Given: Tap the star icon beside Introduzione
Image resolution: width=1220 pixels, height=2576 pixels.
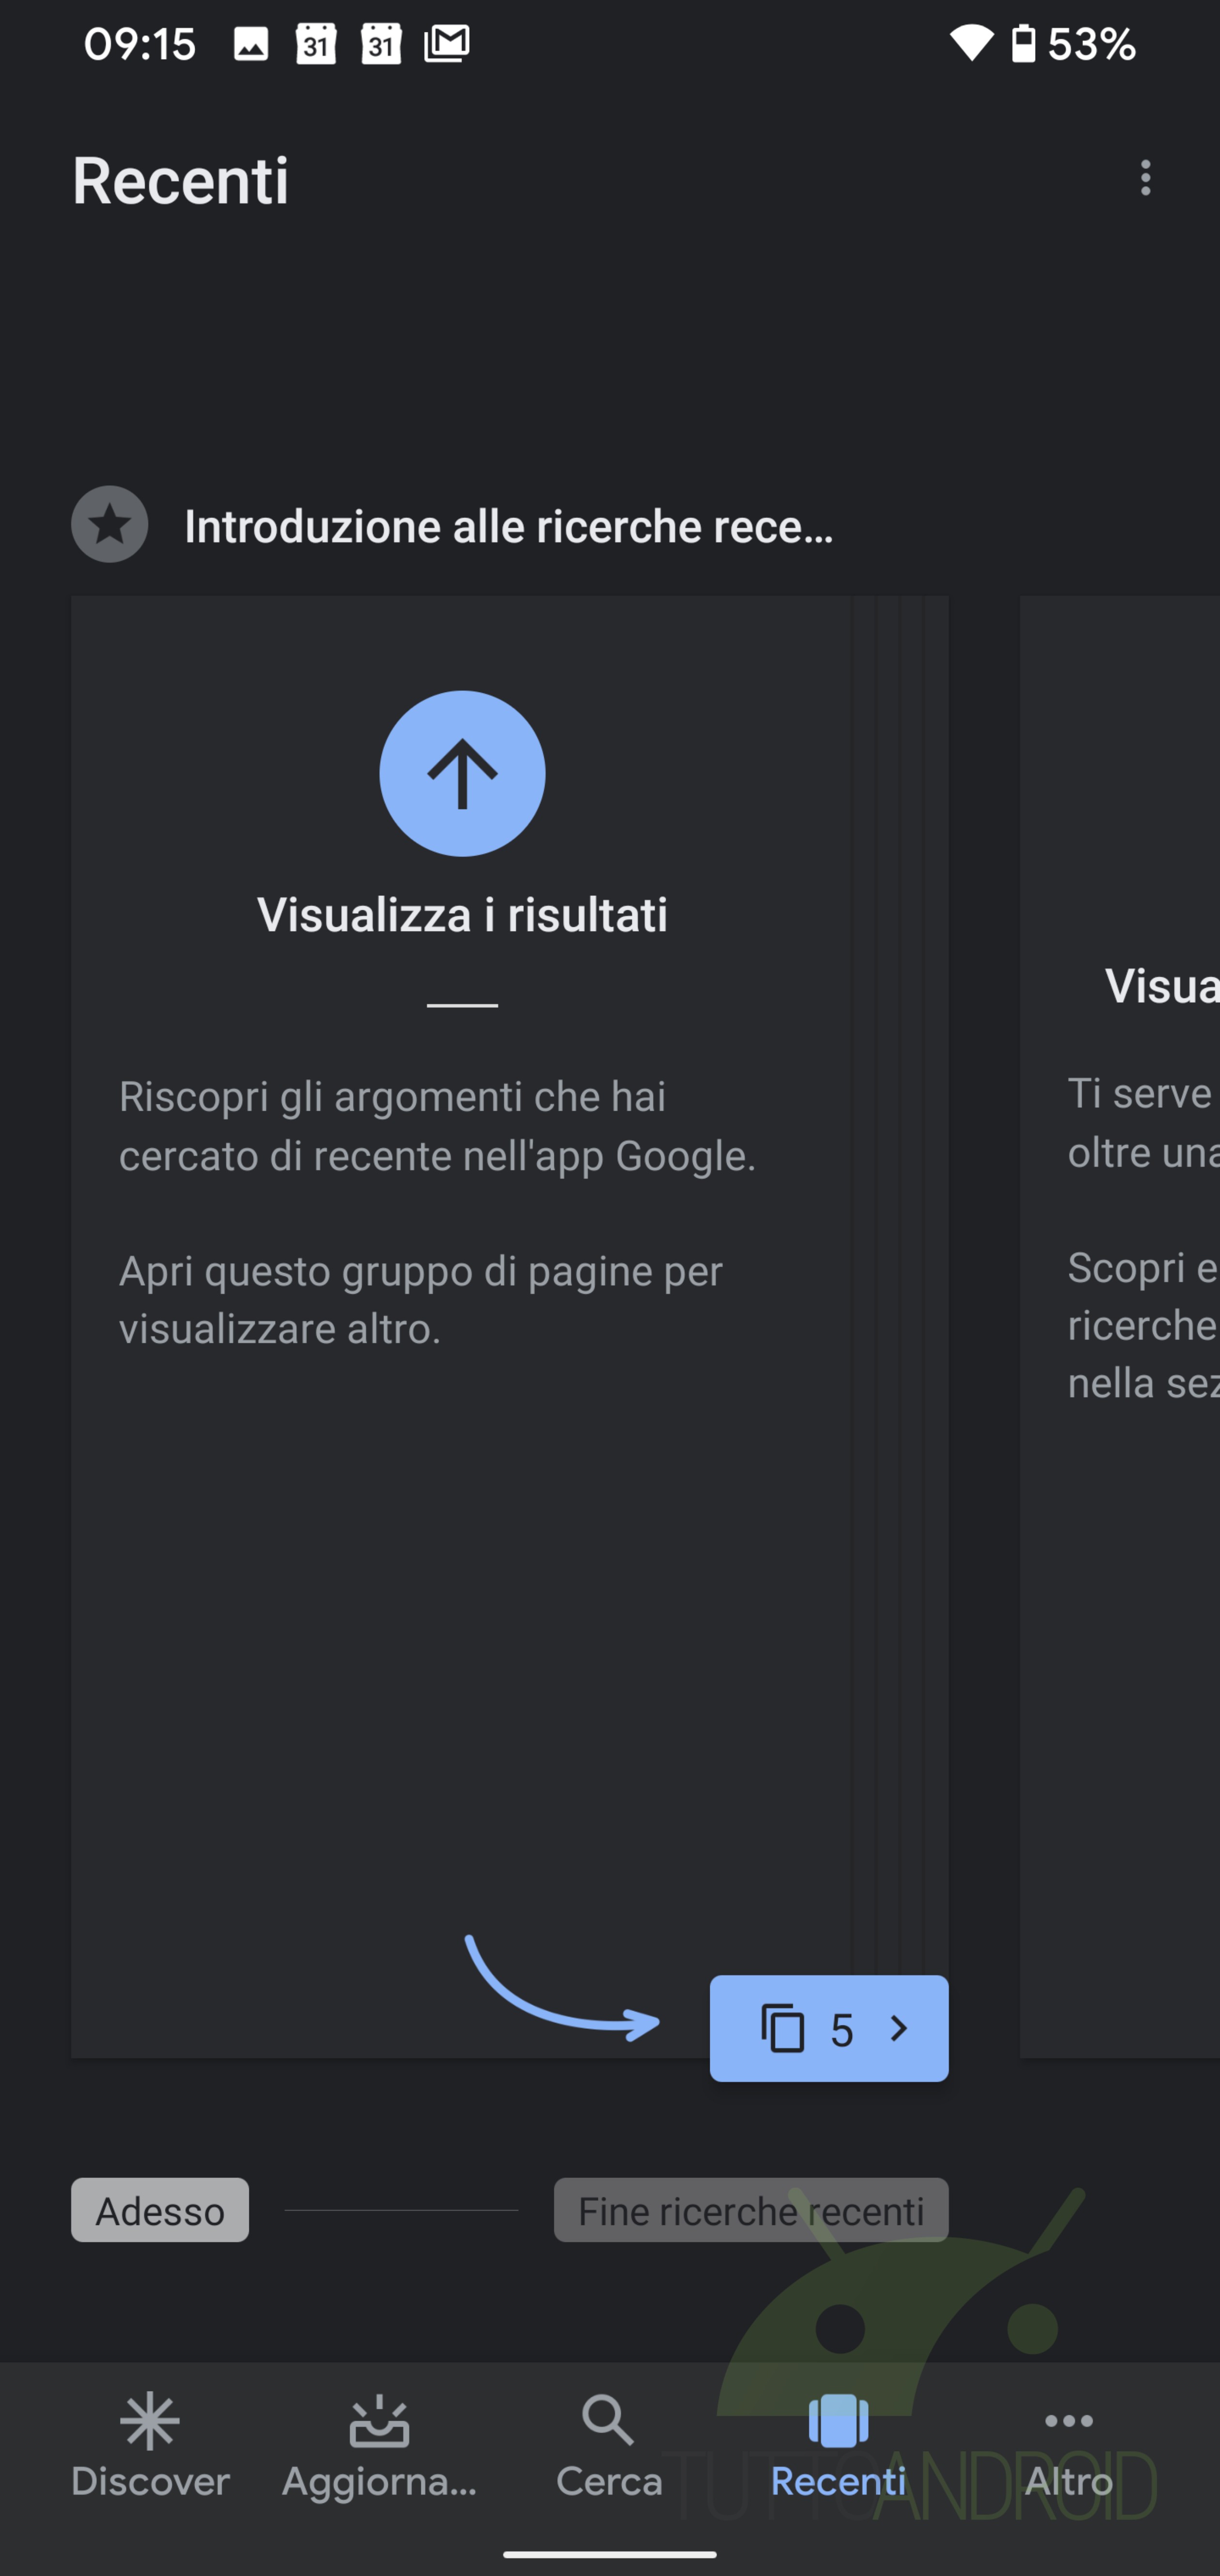Looking at the screenshot, I should 110,524.
